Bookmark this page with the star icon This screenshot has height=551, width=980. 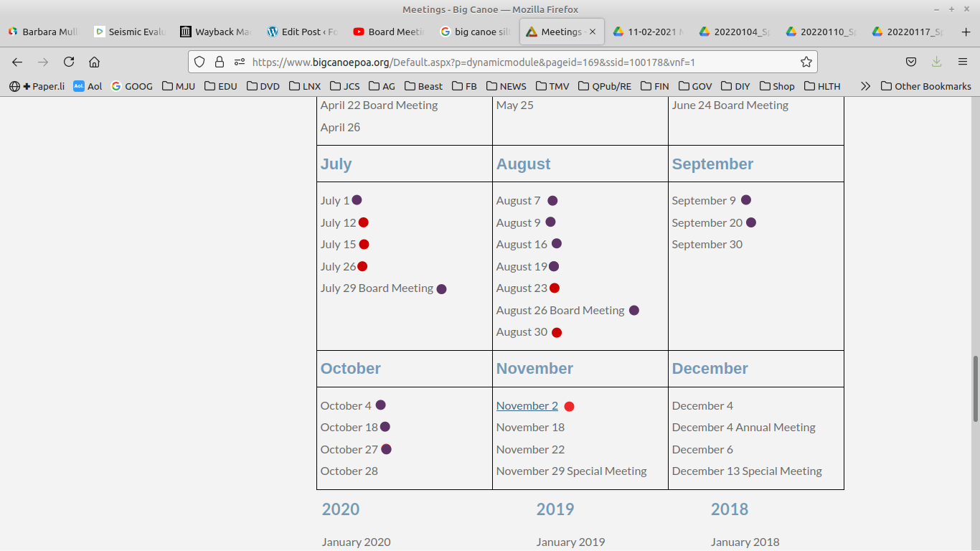(806, 62)
